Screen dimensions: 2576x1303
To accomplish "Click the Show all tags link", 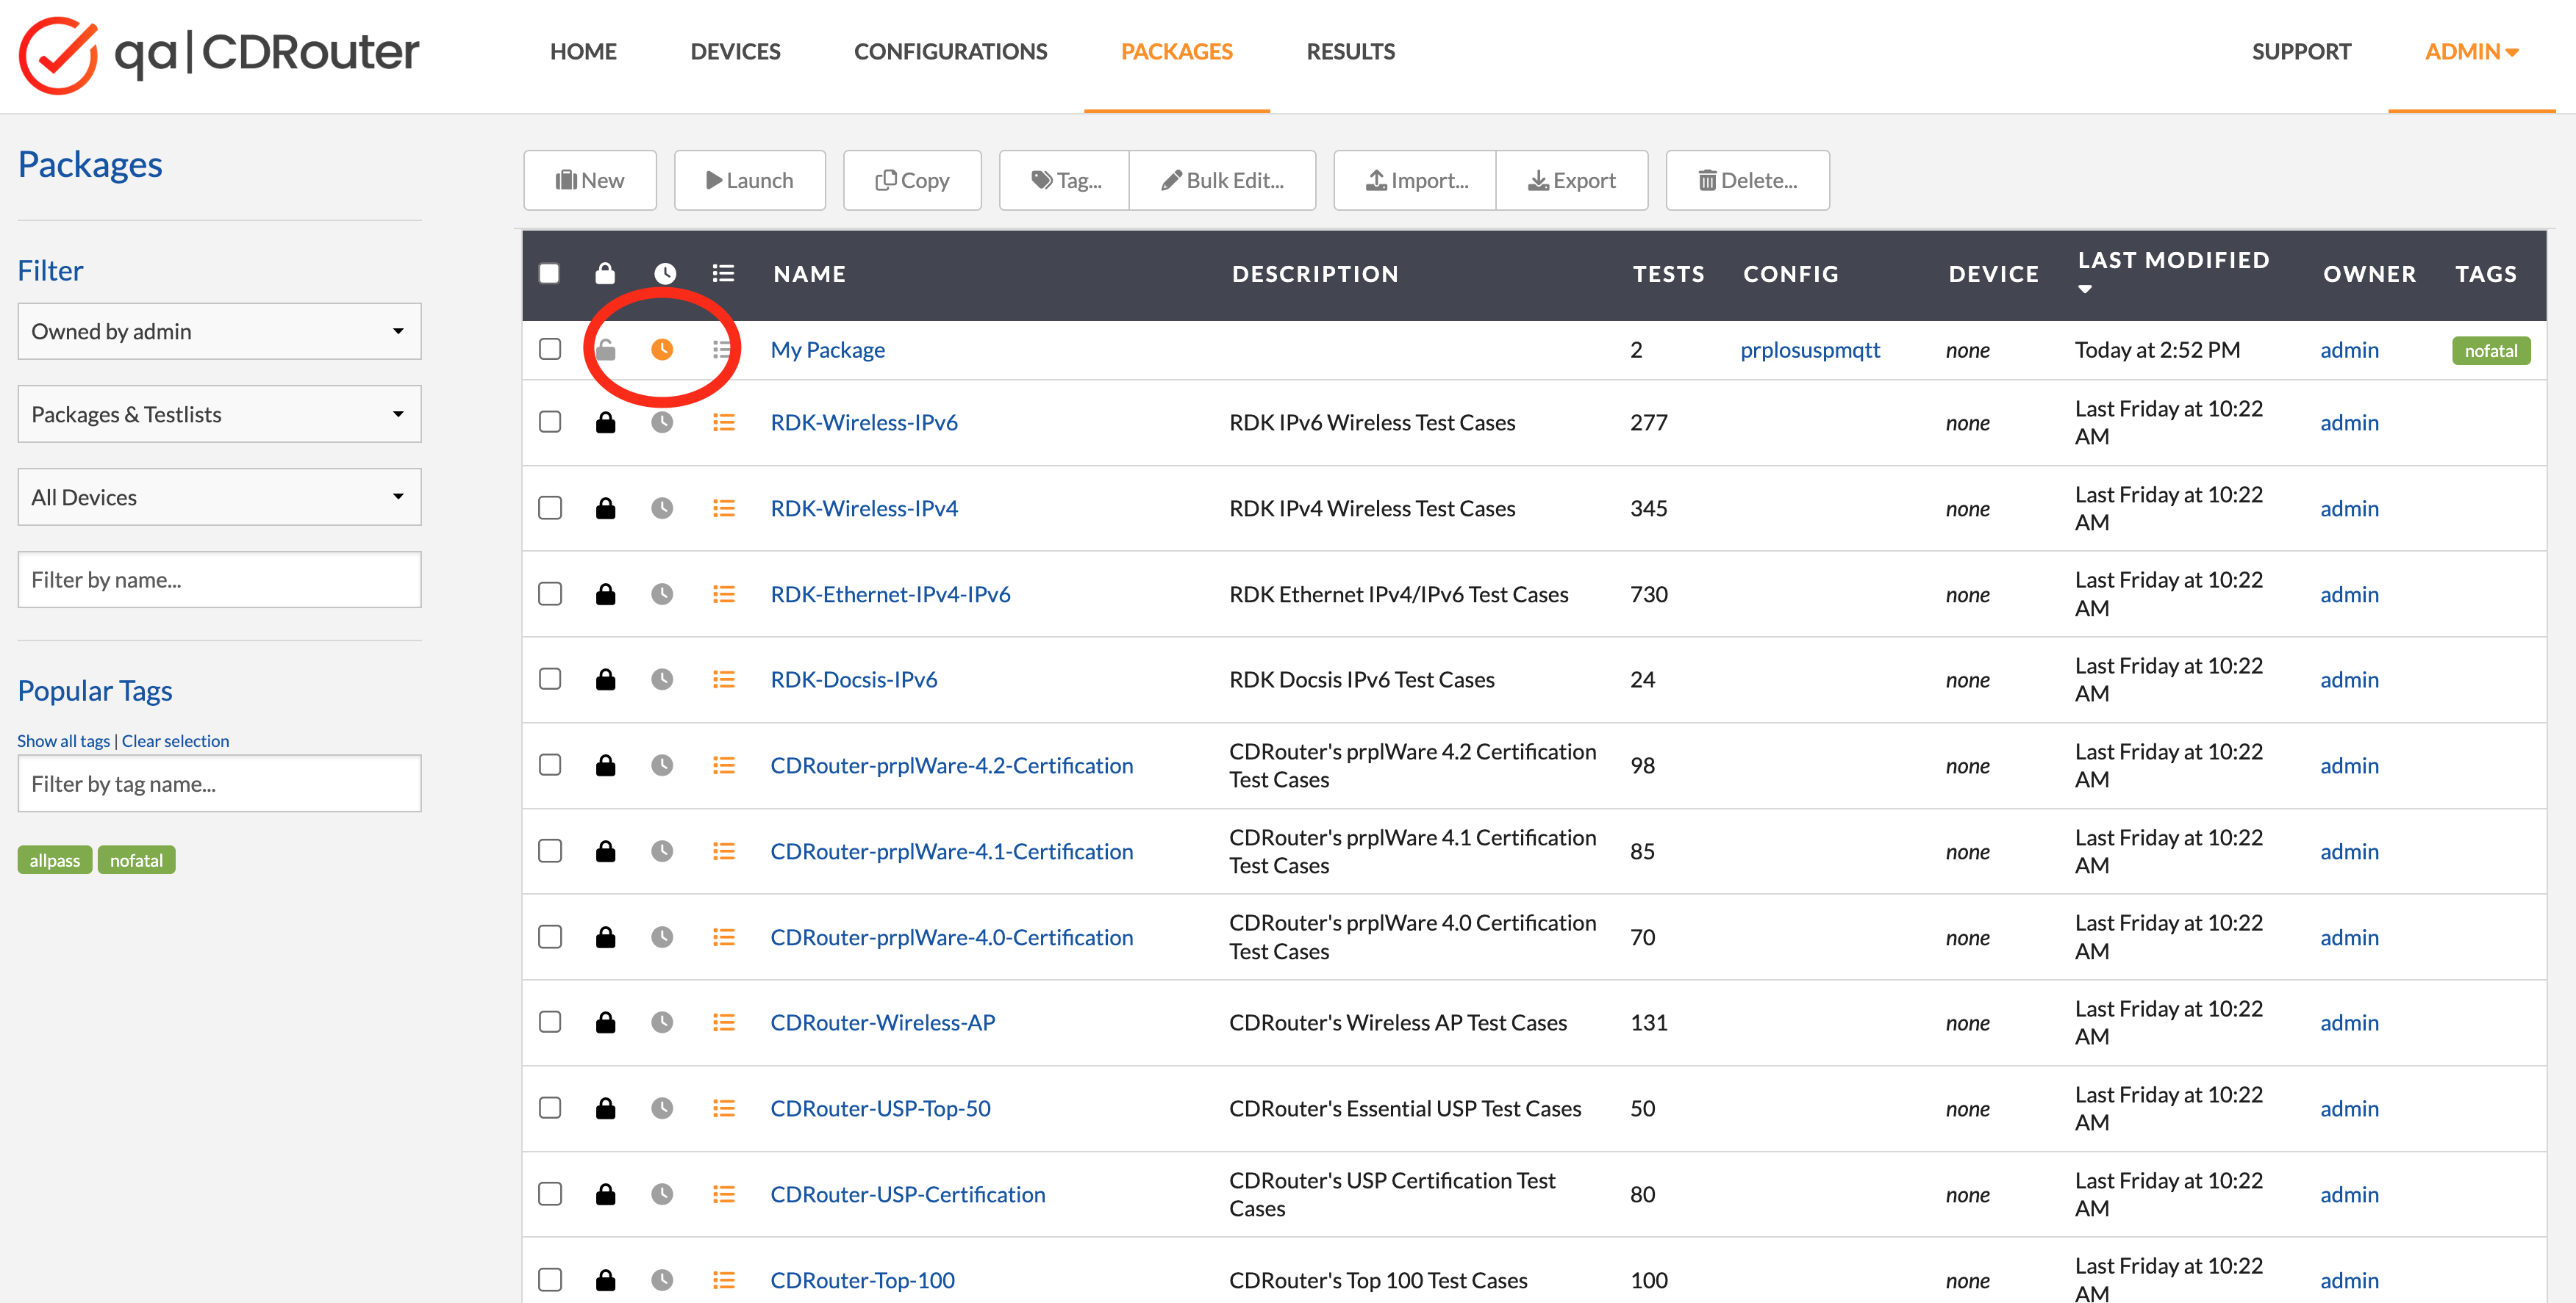I will [63, 740].
